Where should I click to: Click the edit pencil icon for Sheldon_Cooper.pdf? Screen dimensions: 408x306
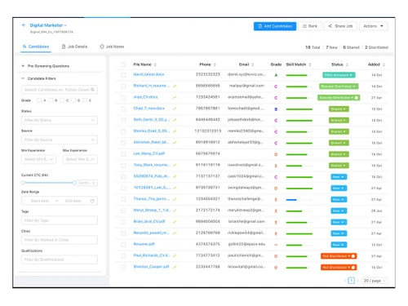point(175,267)
